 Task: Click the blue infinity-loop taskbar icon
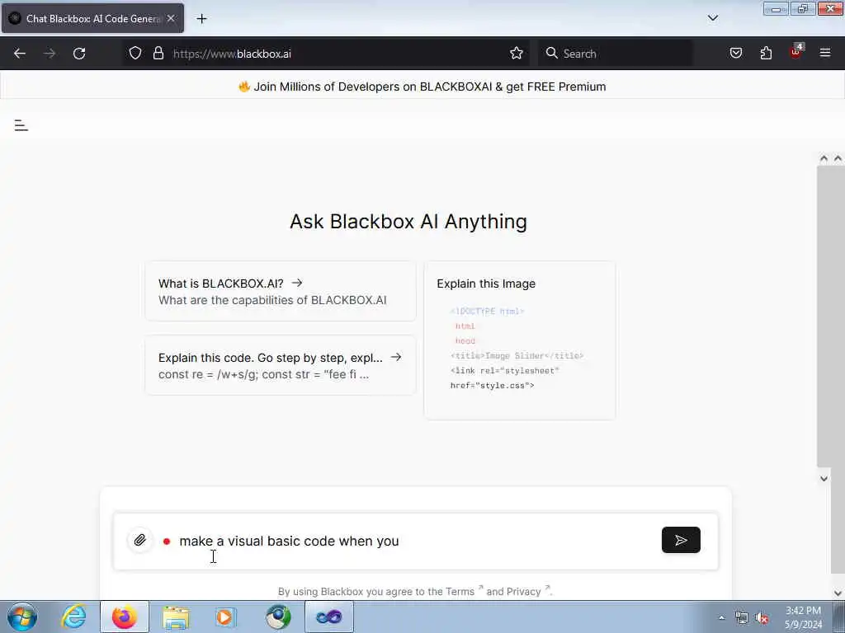pos(329,617)
